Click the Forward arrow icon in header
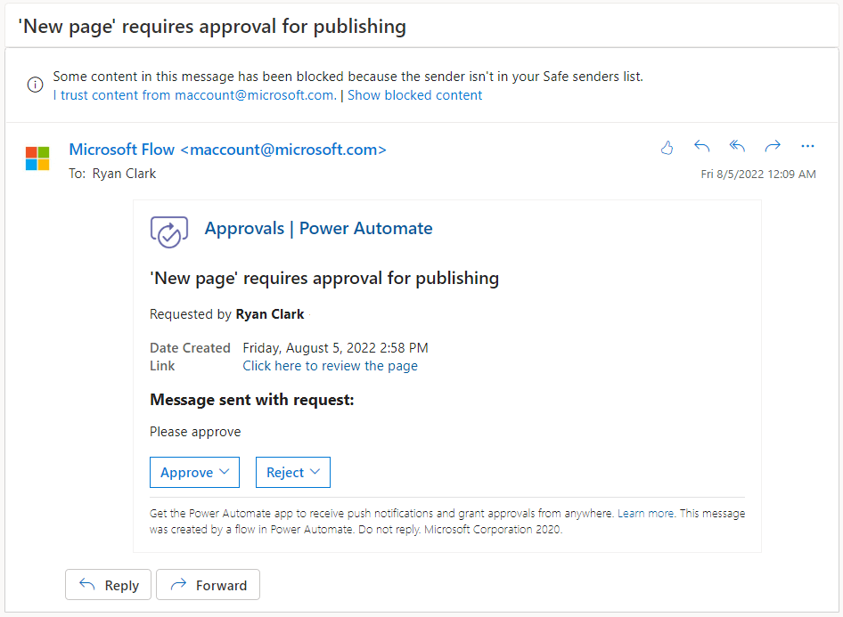 [773, 146]
